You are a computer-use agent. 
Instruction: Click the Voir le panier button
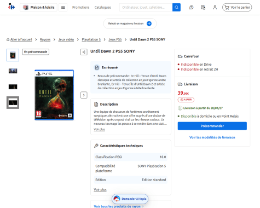coord(237,7)
